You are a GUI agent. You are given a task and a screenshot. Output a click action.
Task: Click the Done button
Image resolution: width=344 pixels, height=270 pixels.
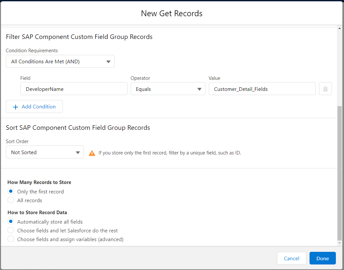coord(323,258)
